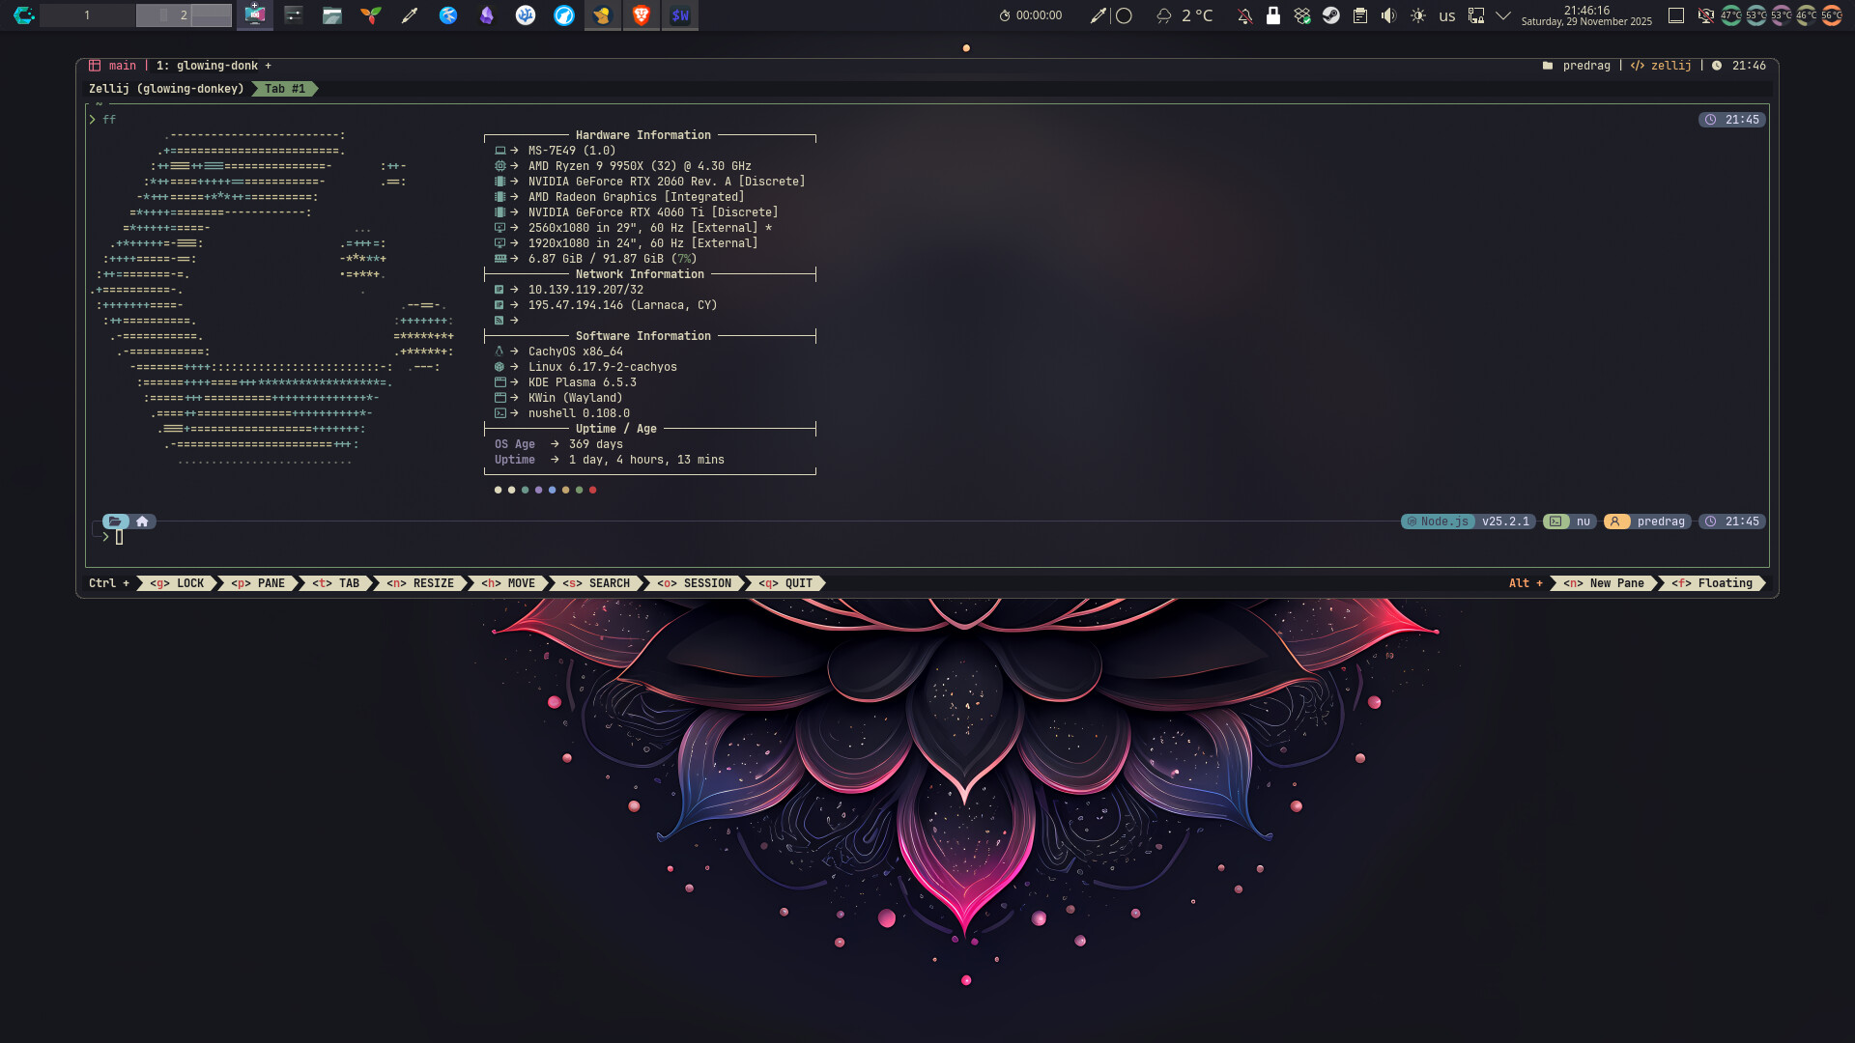Image resolution: width=1855 pixels, height=1043 pixels.
Task: Toggle the muted notifications bell
Action: click(1244, 14)
